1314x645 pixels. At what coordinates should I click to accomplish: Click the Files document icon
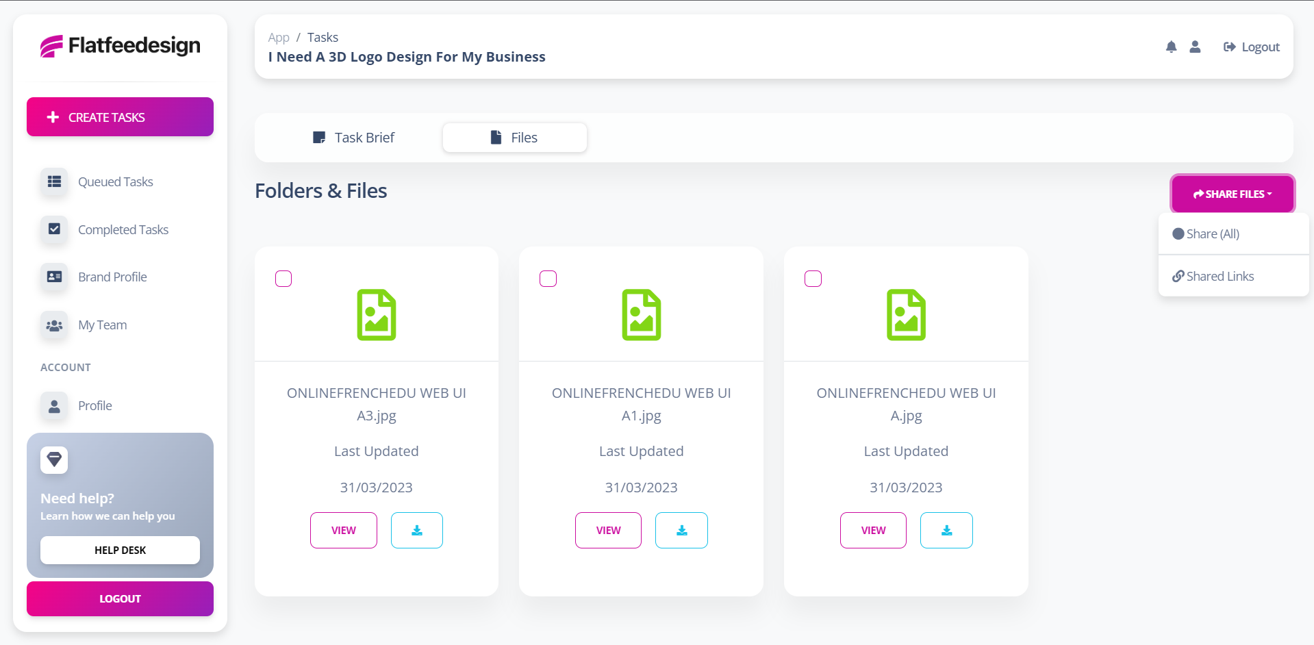[496, 138]
